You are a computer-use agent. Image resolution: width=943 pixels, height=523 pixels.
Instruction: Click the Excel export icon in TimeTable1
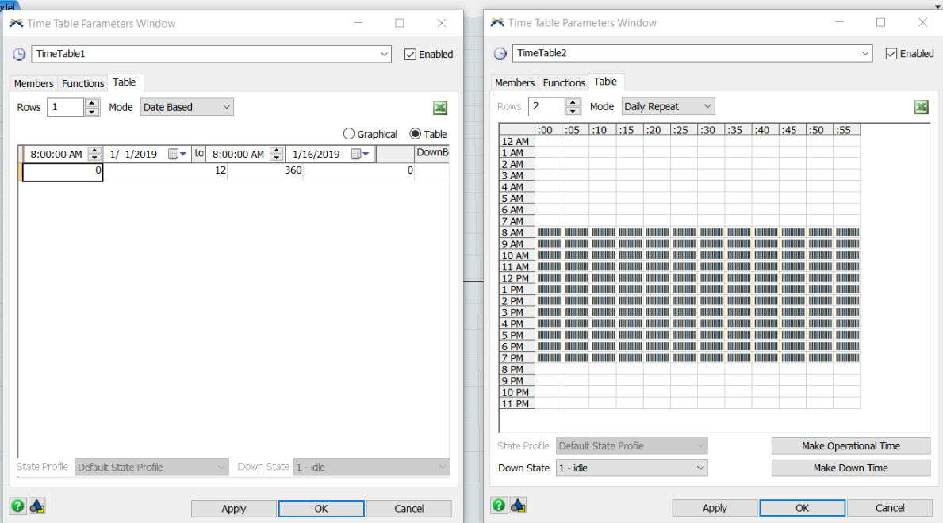click(440, 108)
